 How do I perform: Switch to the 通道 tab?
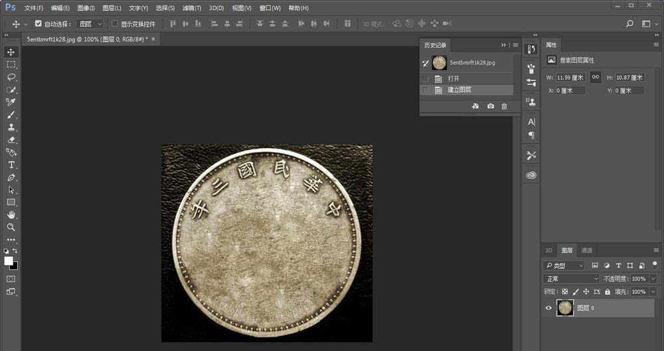click(x=587, y=250)
